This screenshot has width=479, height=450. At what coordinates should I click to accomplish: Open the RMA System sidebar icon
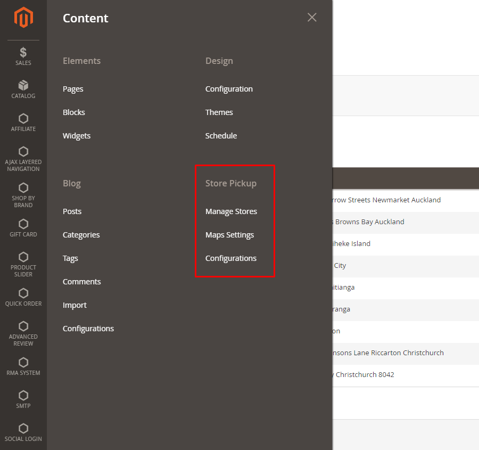[x=23, y=366]
